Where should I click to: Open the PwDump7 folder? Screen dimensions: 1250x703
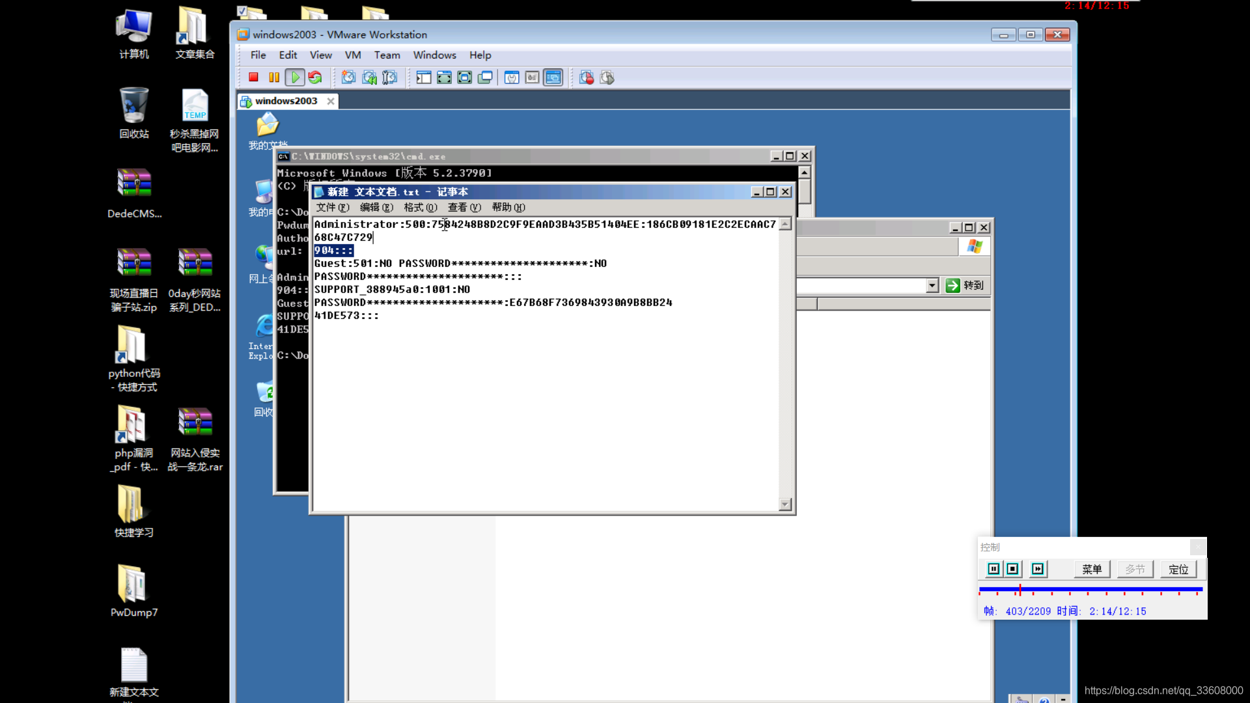134,591
